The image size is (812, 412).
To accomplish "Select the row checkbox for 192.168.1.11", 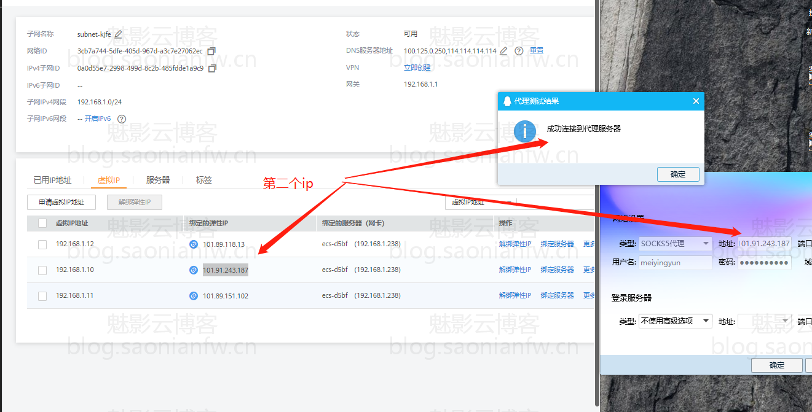I will point(42,296).
